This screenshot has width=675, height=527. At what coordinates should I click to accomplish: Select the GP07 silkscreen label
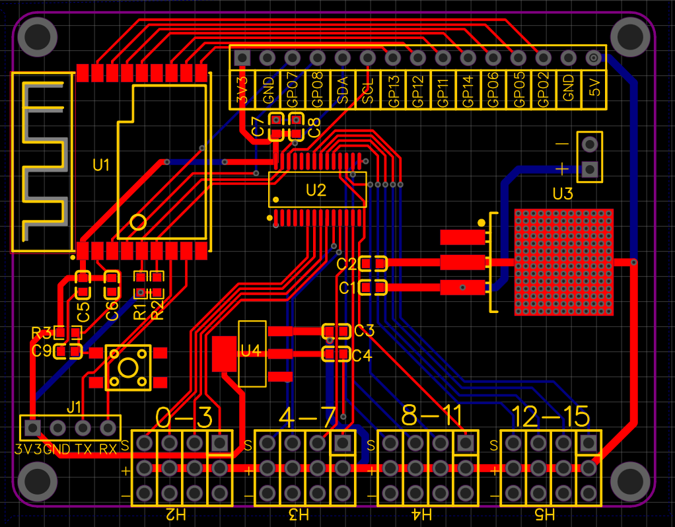293,90
